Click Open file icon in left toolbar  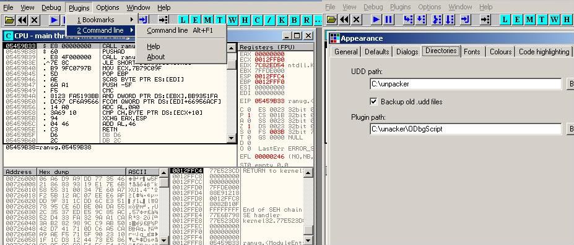tap(9, 20)
